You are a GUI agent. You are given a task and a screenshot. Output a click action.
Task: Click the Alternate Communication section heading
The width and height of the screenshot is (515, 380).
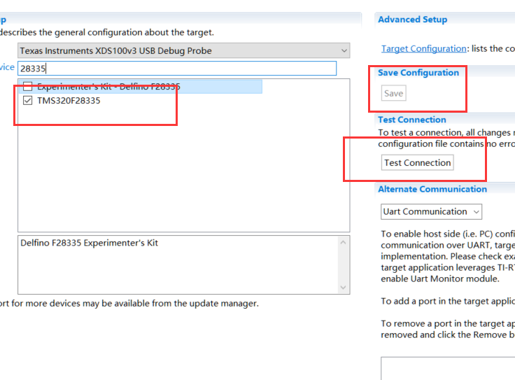pyautogui.click(x=432, y=189)
